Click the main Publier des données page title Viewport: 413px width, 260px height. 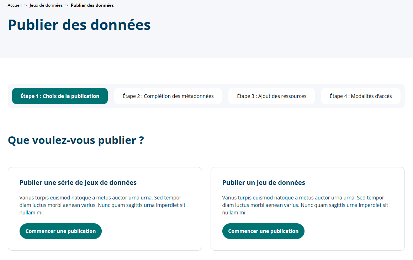79,25
